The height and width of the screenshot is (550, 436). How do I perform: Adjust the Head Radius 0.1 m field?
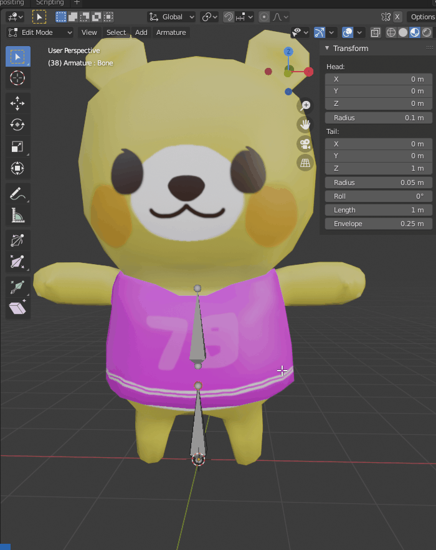click(379, 118)
